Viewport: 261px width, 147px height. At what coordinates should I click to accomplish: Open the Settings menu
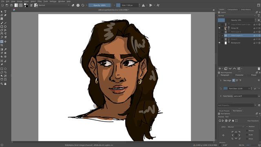[x=53, y=1]
